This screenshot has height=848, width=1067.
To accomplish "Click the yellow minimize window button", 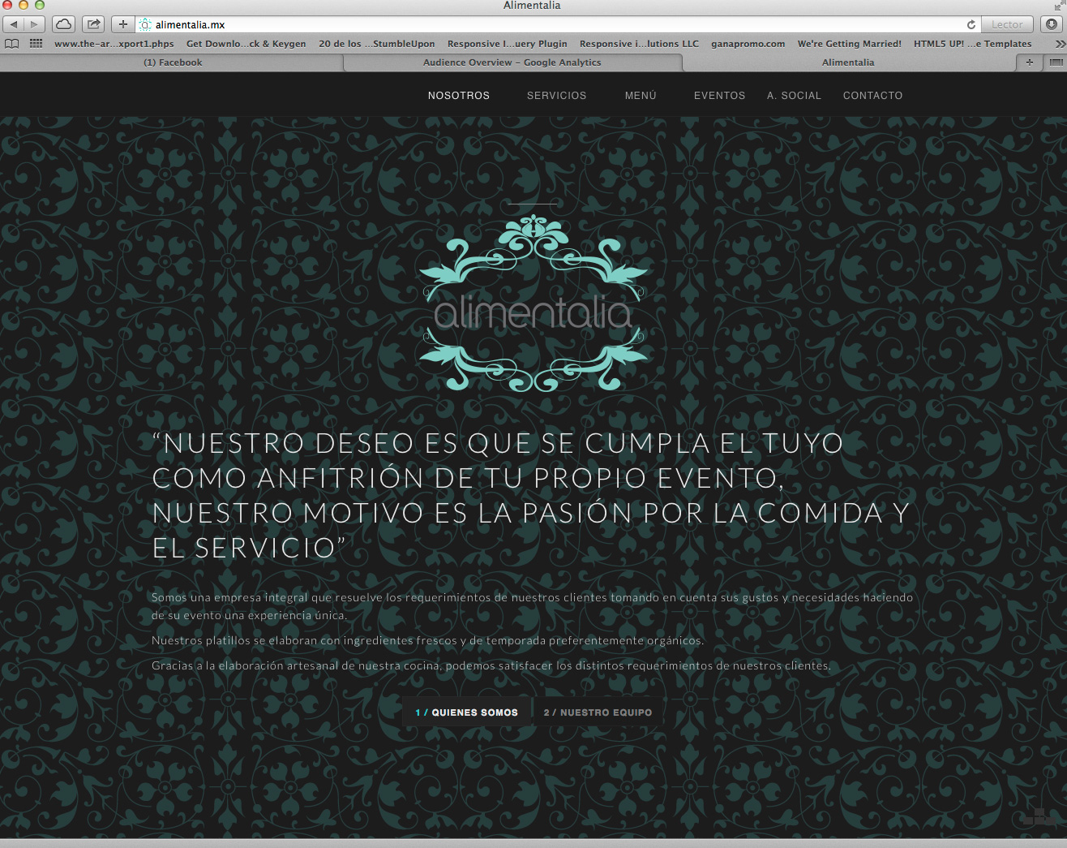I will point(24,5).
